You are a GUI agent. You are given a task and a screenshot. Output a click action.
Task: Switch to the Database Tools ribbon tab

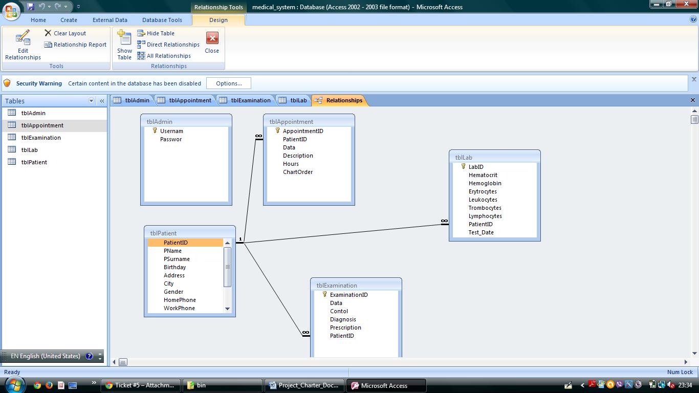pos(162,20)
